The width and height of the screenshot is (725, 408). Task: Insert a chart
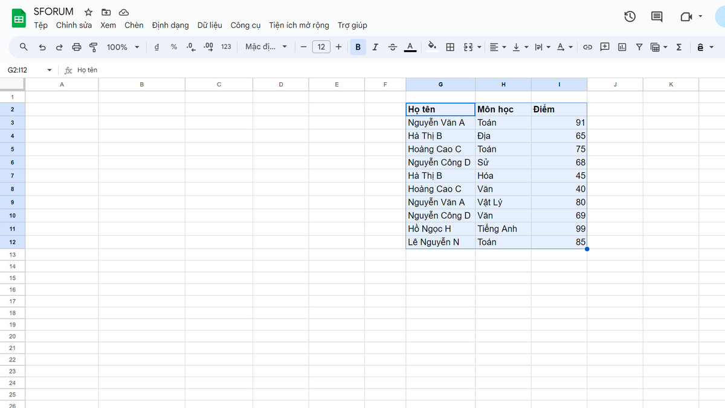622,47
